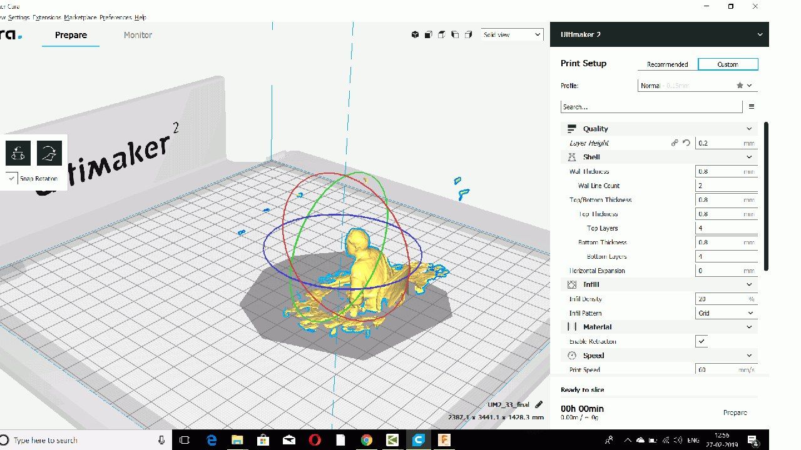Switch to top view cube icon
The width and height of the screenshot is (801, 450).
click(442, 35)
